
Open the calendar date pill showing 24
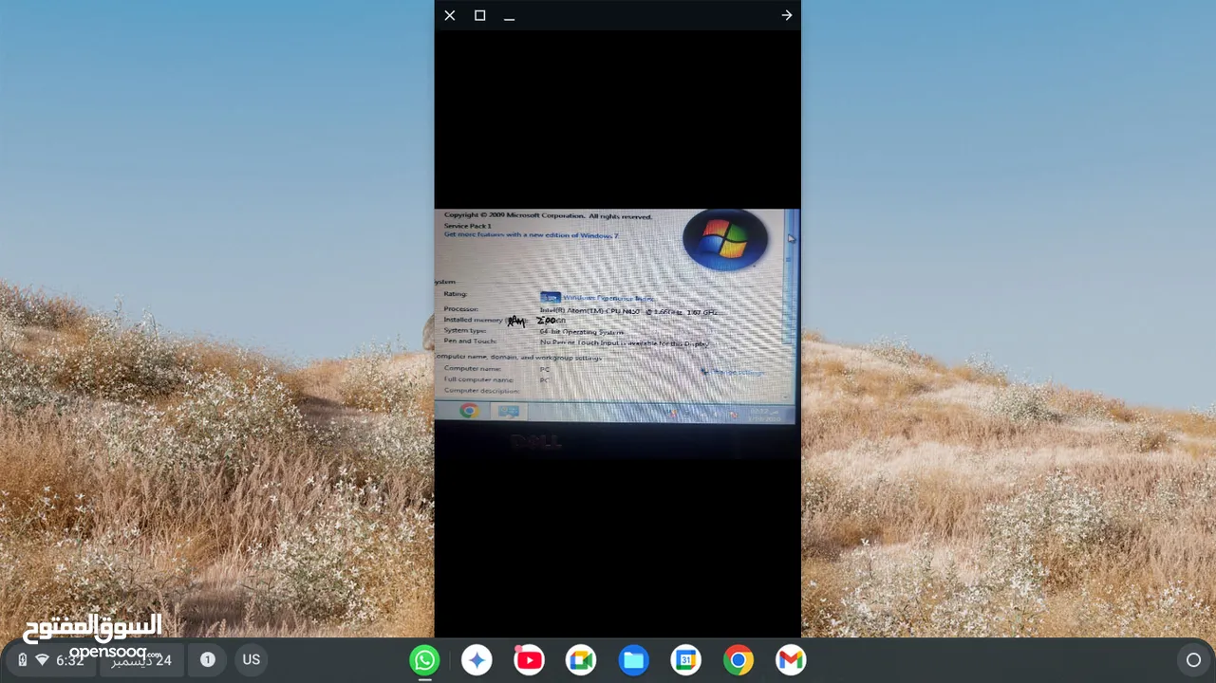click(x=141, y=660)
